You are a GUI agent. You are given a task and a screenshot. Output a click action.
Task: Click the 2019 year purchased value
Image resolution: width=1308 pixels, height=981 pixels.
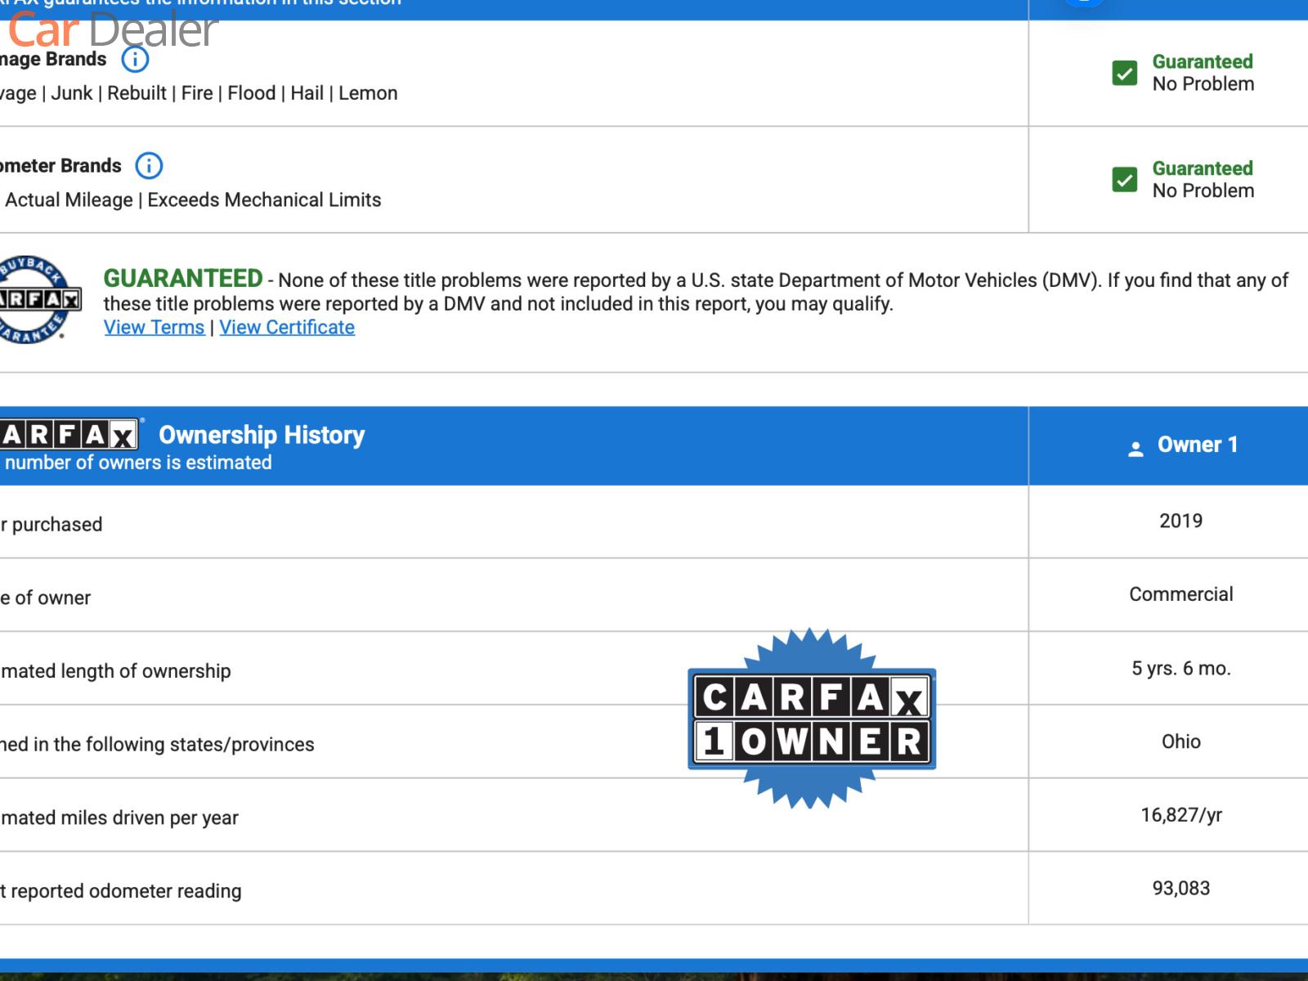click(x=1180, y=522)
